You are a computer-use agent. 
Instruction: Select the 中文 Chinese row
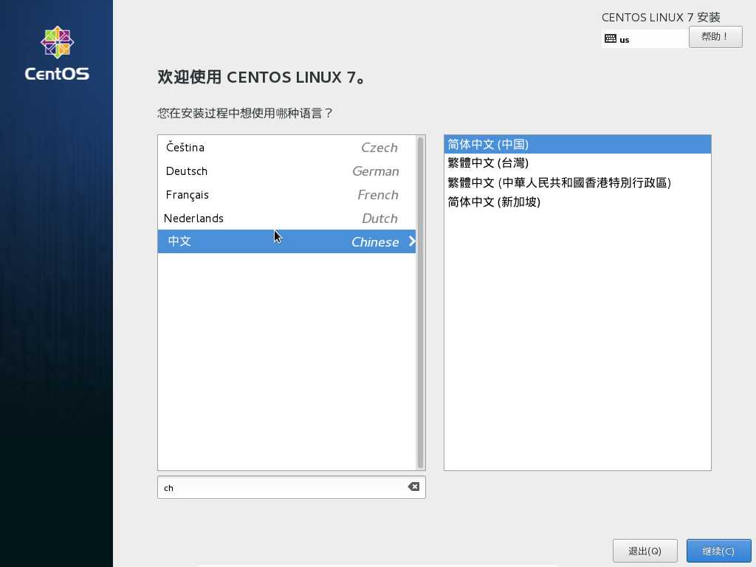(x=287, y=241)
